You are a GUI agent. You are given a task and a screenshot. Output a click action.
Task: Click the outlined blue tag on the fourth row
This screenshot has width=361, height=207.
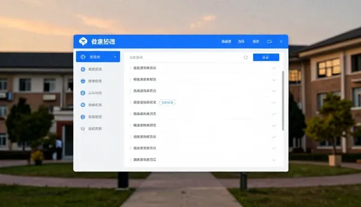168,102
